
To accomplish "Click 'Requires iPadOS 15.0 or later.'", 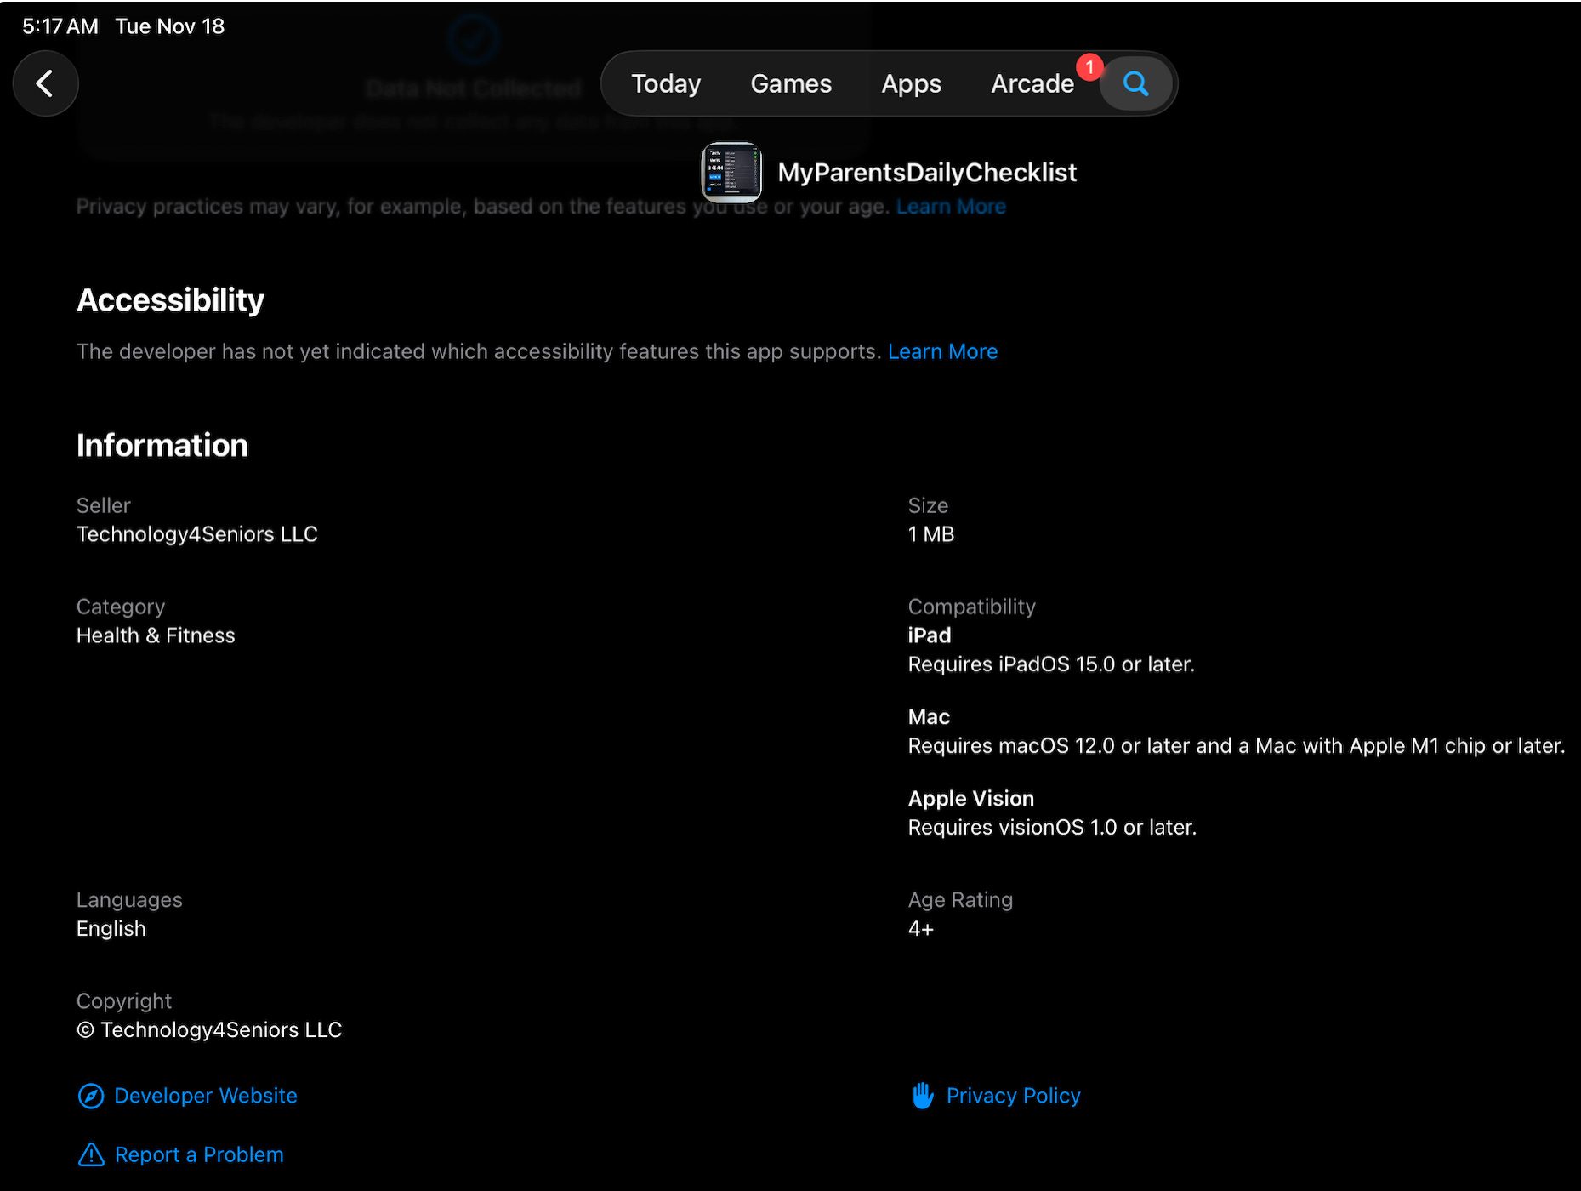I will tap(1051, 664).
